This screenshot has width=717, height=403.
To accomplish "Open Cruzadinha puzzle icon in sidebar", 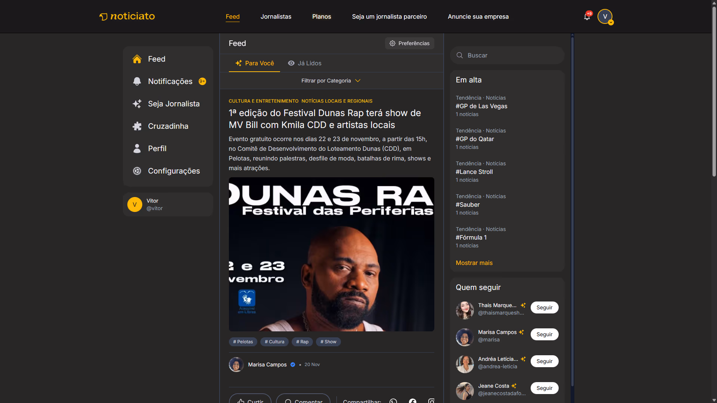I will click(x=137, y=126).
